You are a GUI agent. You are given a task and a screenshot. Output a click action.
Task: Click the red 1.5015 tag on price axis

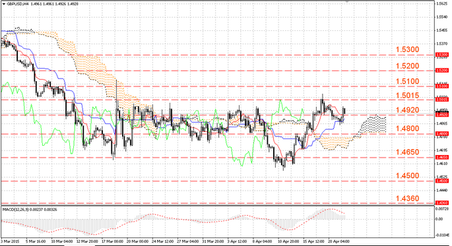tap(442, 100)
